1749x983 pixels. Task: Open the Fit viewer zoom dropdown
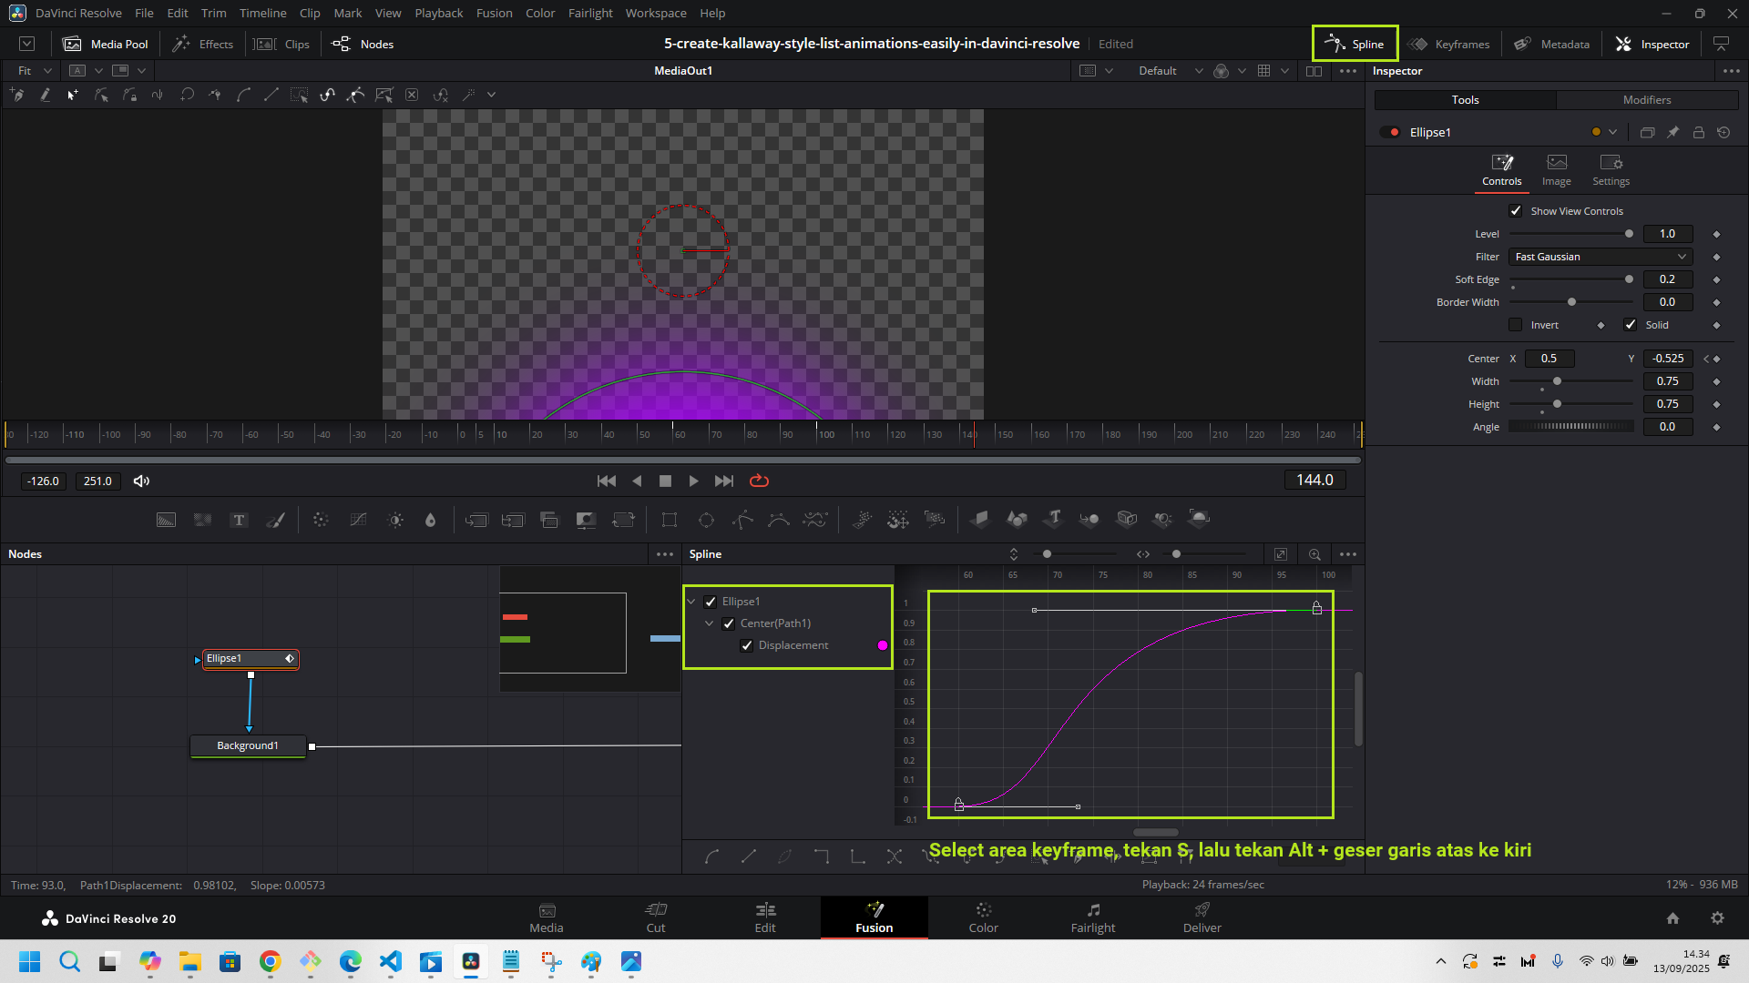35,71
